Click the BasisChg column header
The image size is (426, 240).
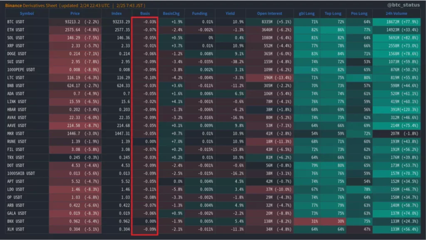(171, 13)
